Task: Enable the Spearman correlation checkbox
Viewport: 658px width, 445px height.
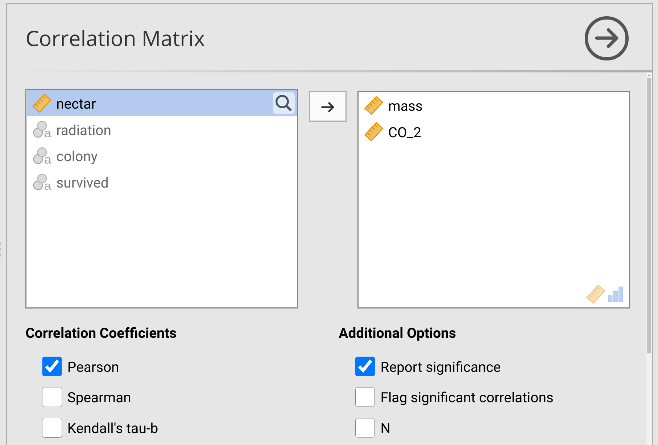Action: pyautogui.click(x=52, y=397)
